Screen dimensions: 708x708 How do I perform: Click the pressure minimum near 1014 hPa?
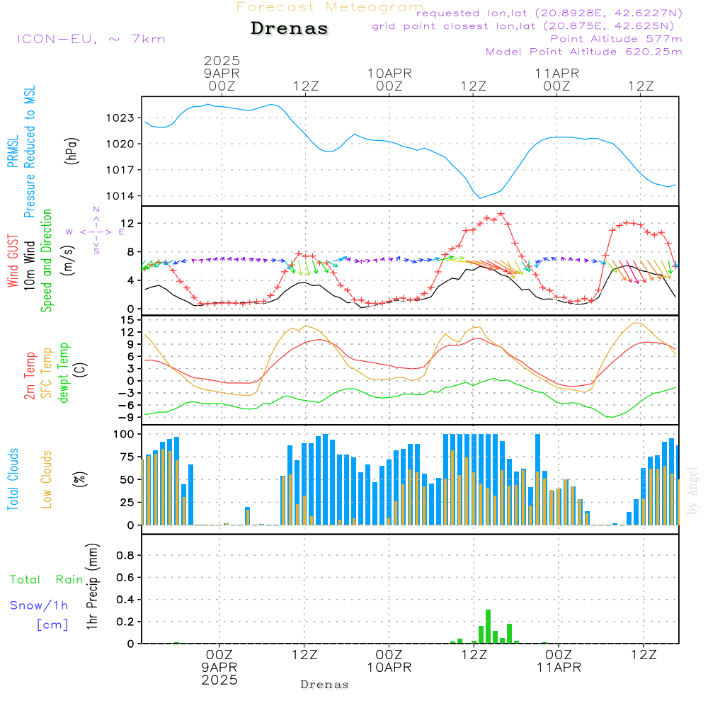[x=480, y=198]
